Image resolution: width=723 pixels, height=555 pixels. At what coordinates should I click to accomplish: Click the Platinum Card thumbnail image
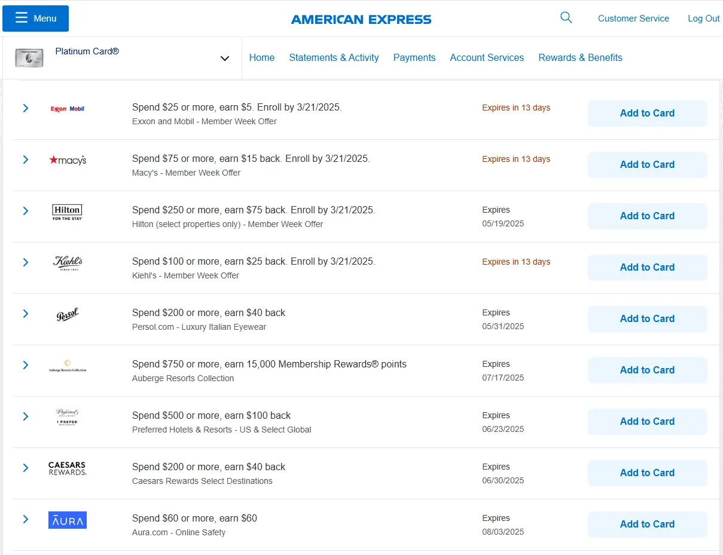pyautogui.click(x=29, y=57)
